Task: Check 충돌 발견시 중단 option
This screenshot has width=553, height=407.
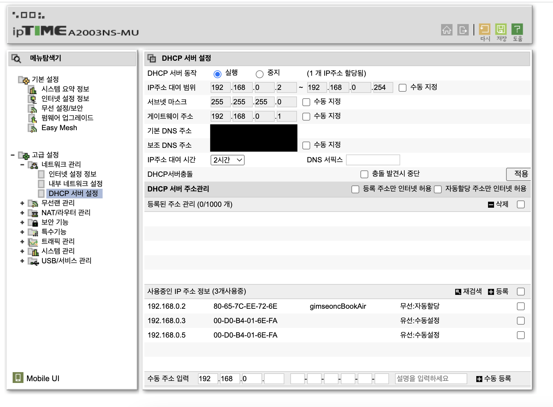Action: click(364, 174)
